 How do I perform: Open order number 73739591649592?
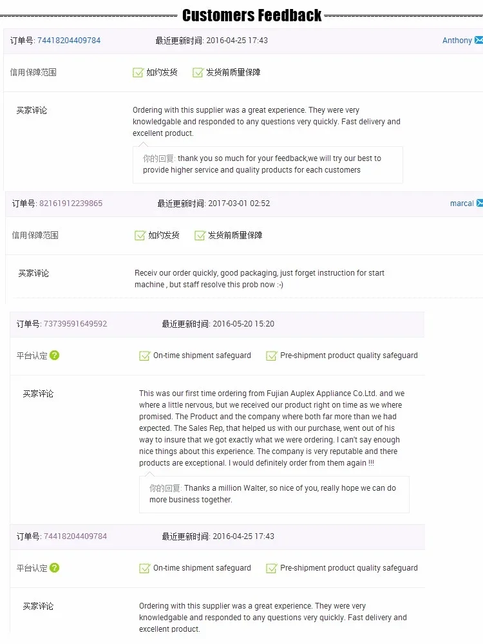pos(75,324)
